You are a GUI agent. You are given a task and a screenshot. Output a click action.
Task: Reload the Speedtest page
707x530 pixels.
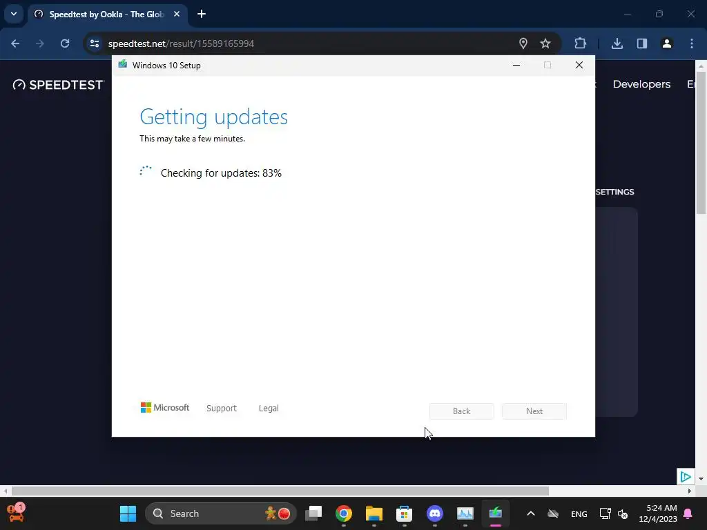(x=65, y=43)
